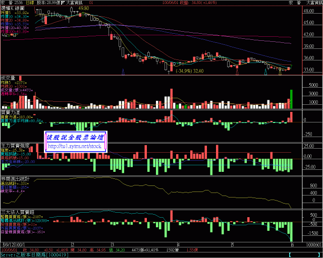This screenshot has width=323, height=258.
Task: Click the 均價60 =35.73 moving average legend
Action: point(15,24)
